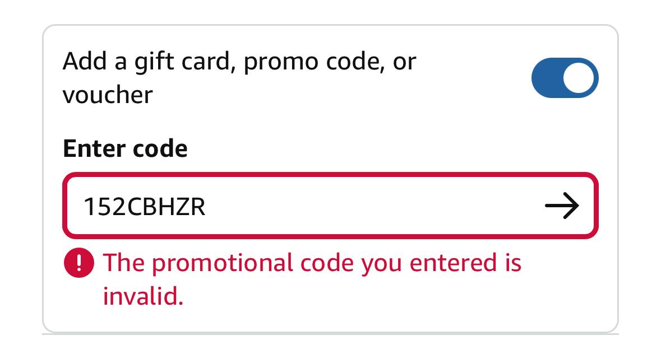The image size is (661, 340).
Task: Click the white knob of the blue switch
Action: pyautogui.click(x=579, y=78)
